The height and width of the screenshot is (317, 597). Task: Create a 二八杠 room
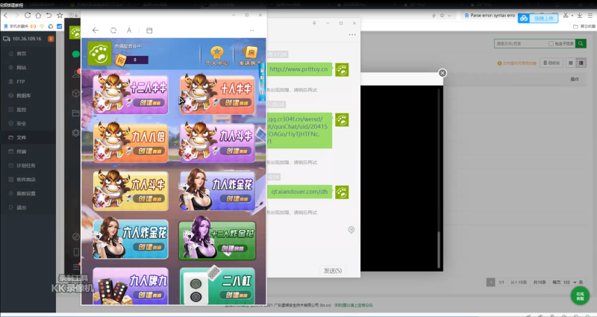coord(237,295)
